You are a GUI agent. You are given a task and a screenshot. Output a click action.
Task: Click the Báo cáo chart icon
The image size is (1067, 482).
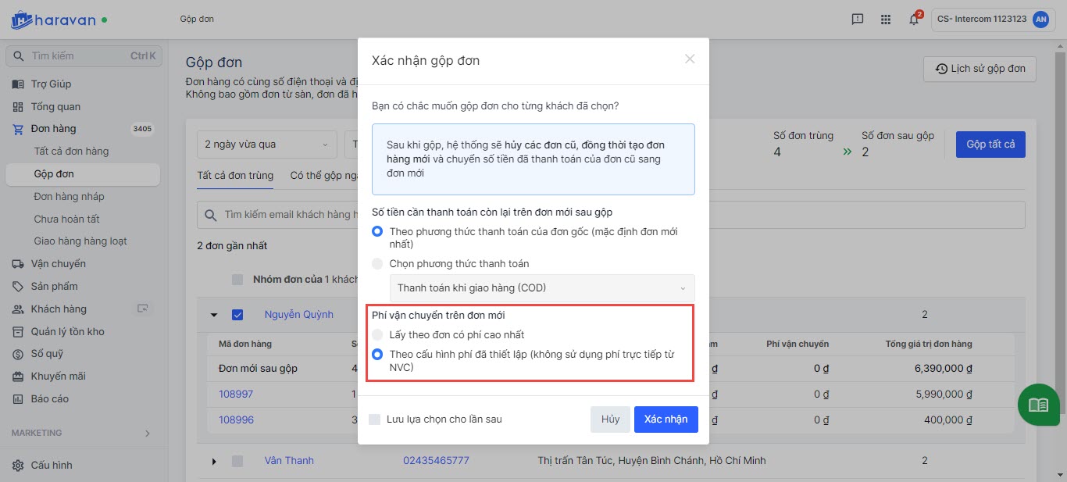[18, 399]
